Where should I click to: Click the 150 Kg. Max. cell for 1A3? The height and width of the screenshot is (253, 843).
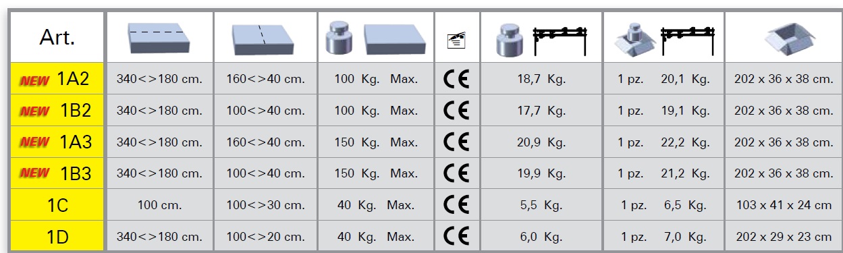(x=376, y=142)
